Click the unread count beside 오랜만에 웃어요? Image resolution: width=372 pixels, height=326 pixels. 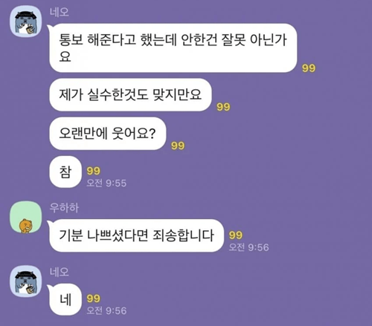(178, 146)
